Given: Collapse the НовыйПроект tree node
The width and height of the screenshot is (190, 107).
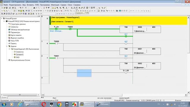Looking at the screenshot, I should [x=1, y=18].
